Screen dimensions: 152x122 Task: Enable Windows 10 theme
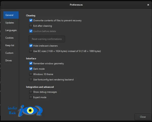(31, 74)
